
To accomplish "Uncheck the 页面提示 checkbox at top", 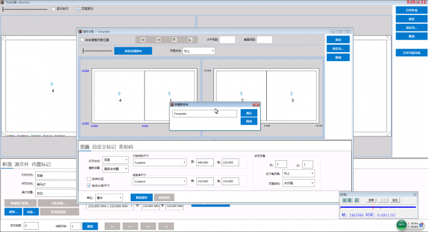I will [78, 9].
